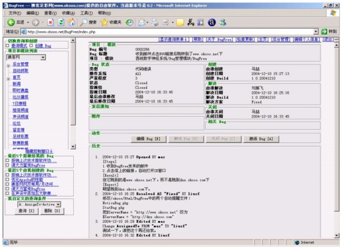Screen dimensions: 343x249
Task: Click the IE Back arrow icon
Action: (x=11, y=23)
